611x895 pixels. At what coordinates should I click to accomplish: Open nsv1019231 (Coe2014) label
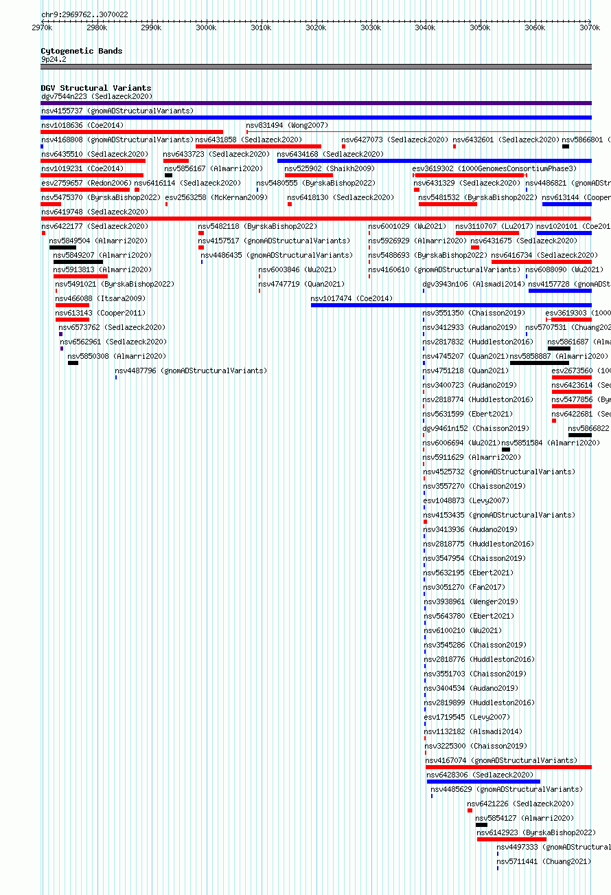[82, 168]
